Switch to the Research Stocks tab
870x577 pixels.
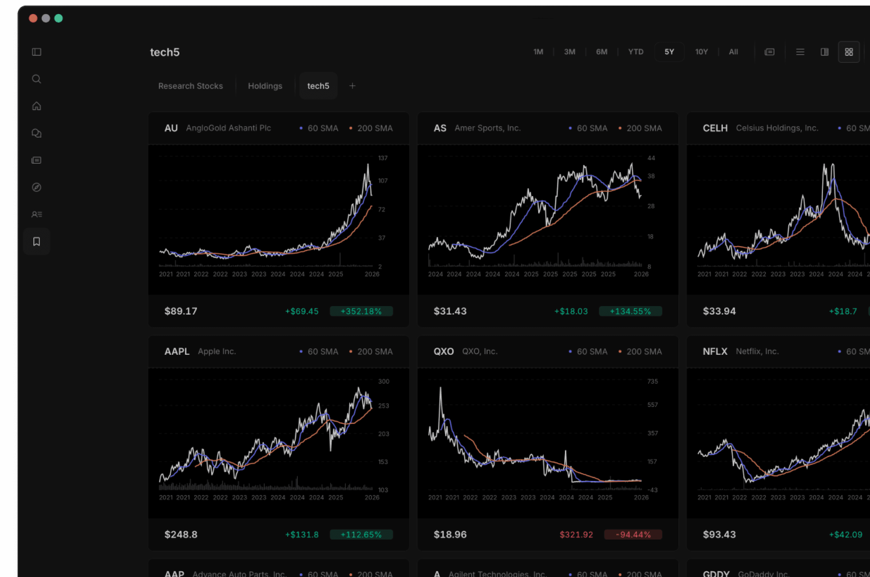click(x=190, y=86)
